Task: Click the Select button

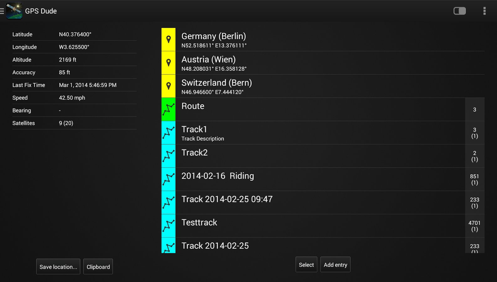Action: 306,265
